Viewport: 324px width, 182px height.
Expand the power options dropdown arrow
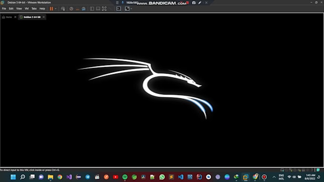pyautogui.click(x=56, y=9)
